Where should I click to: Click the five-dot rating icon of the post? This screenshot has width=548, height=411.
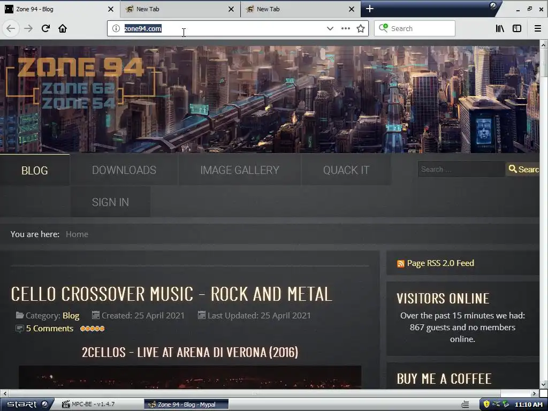92,329
